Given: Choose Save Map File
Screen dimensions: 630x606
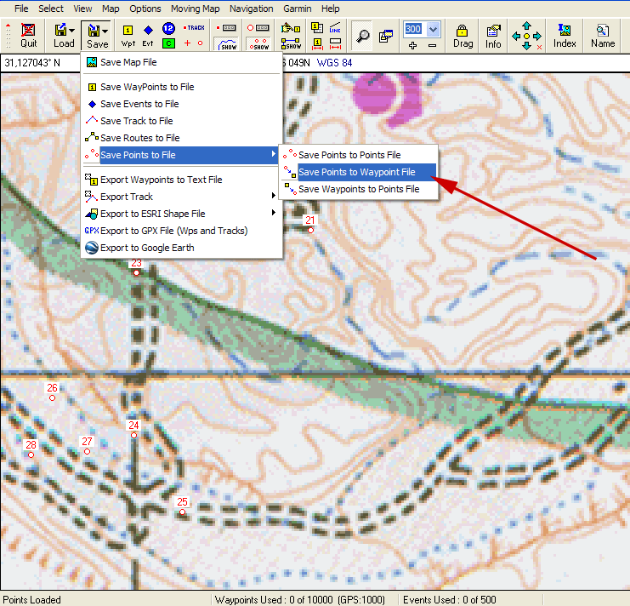Looking at the screenshot, I should pos(182,62).
